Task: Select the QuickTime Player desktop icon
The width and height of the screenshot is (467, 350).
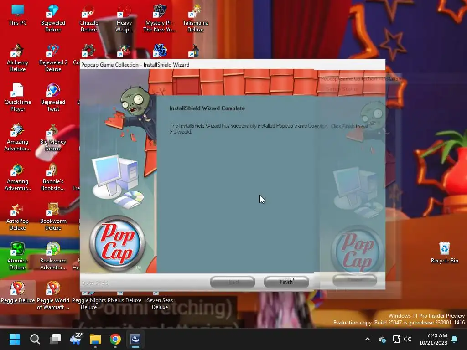Action: (18, 98)
